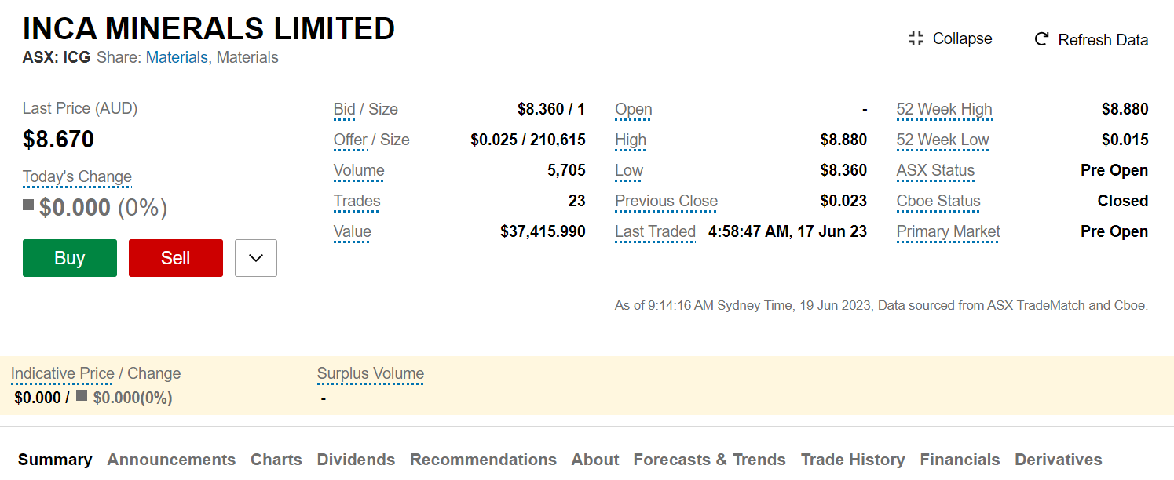
Task: Click the Previous Close label
Action: (666, 202)
